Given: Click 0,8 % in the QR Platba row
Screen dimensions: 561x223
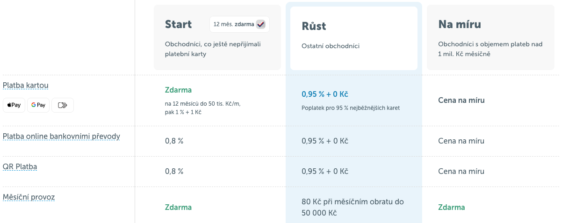Looking at the screenshot, I should point(174,171).
